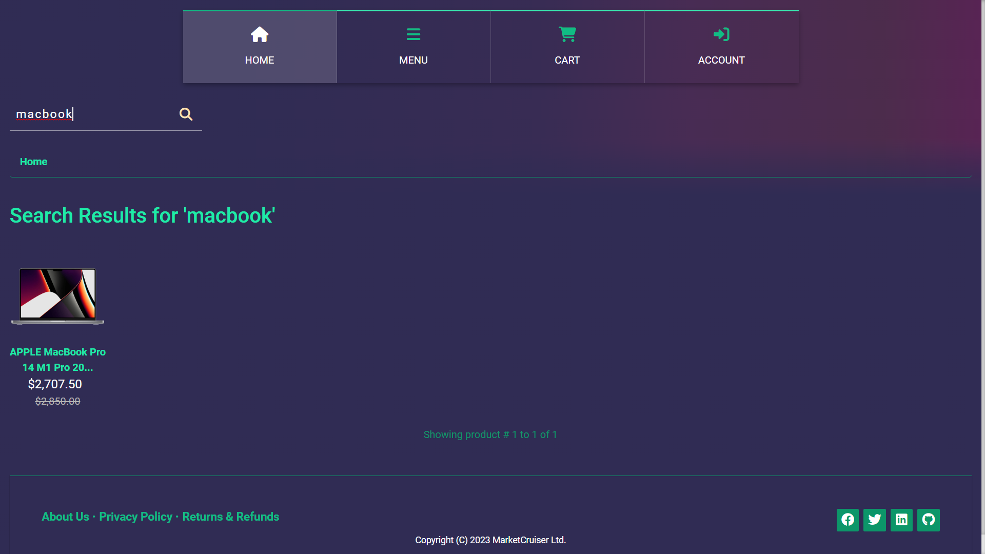
Task: Open the Returns & Refunds footer link
Action: click(230, 517)
